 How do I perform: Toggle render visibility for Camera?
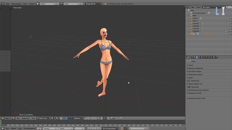point(231,18)
